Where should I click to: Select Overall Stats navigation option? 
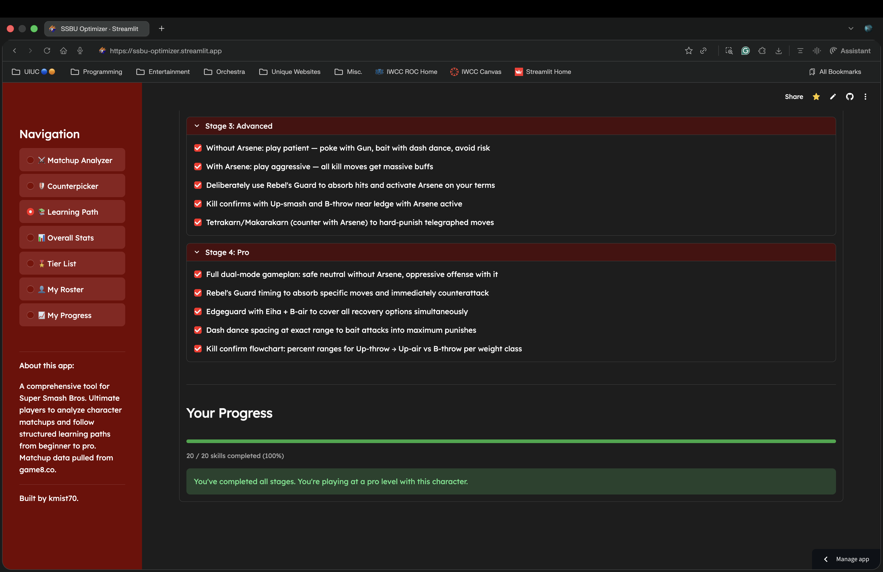72,238
